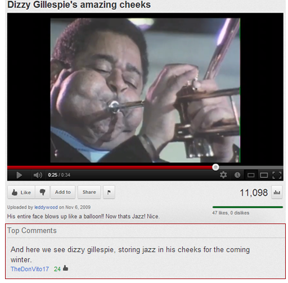The width and height of the screenshot is (288, 283).
Task: Click the Top Comments heading
Action: (x=32, y=231)
